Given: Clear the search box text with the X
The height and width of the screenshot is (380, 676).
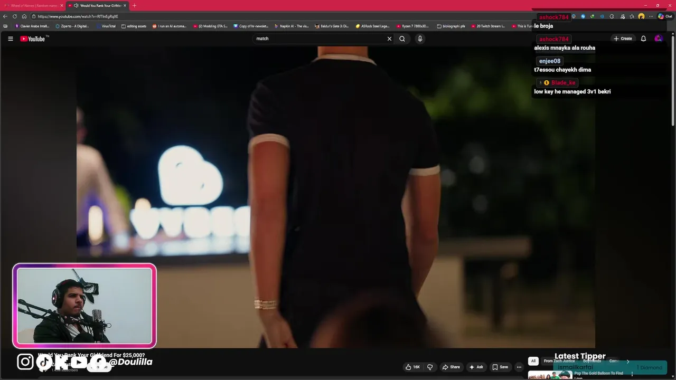Looking at the screenshot, I should [390, 39].
